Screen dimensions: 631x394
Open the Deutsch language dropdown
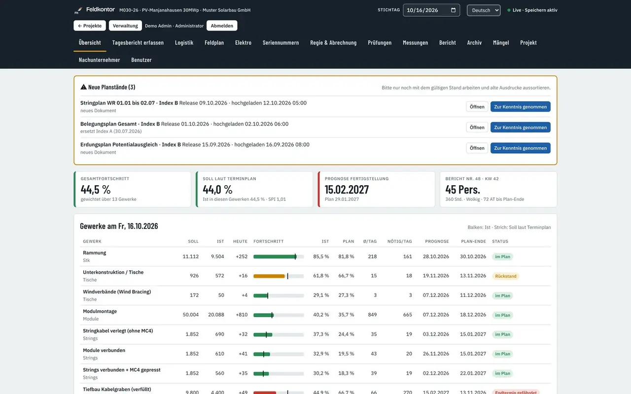[x=484, y=10]
